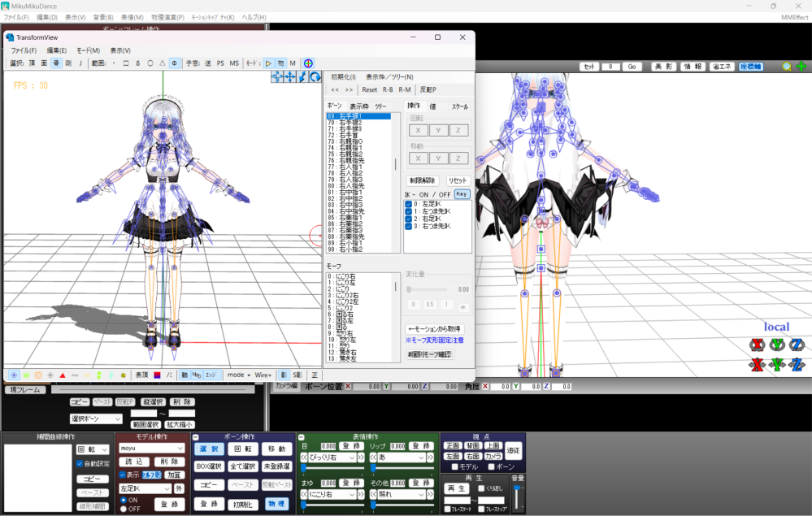Click the red-blue square color icon
Screen dimensions: 812x516
point(157,375)
